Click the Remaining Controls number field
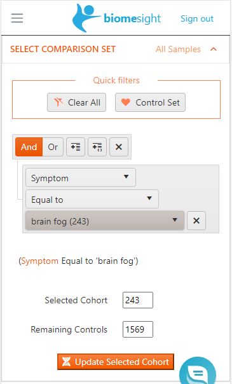Image resolution: width=232 pixels, height=384 pixels. 138,329
